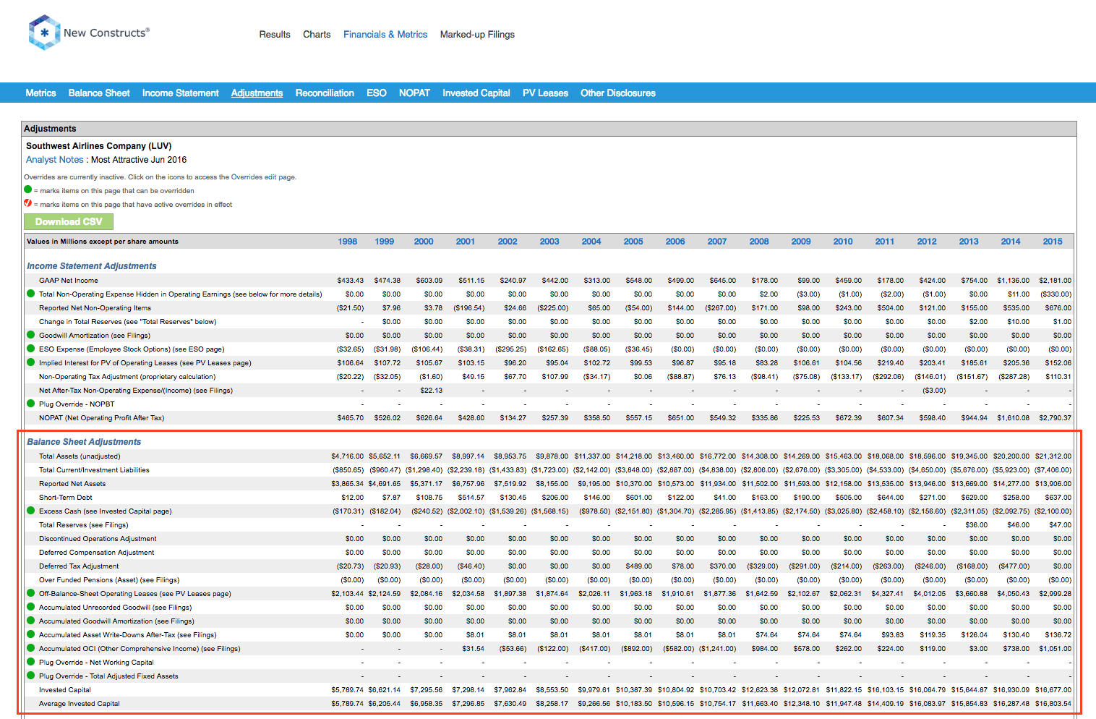Click override dot for Plug Override - NOPBT
Screen dimensions: 1096x719
click(x=30, y=404)
